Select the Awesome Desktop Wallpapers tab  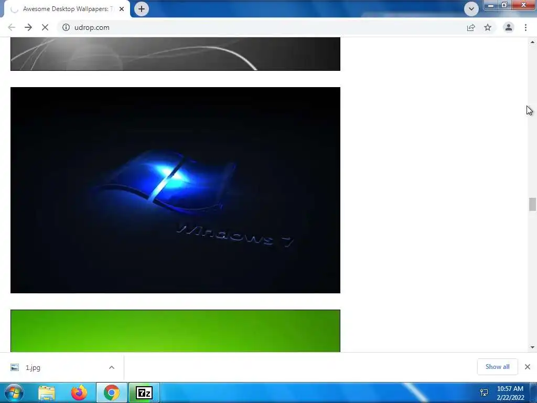(67, 9)
